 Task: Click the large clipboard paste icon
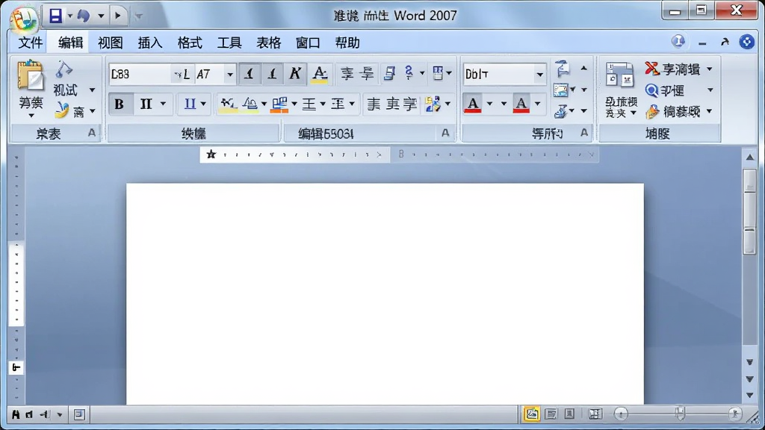coord(30,75)
